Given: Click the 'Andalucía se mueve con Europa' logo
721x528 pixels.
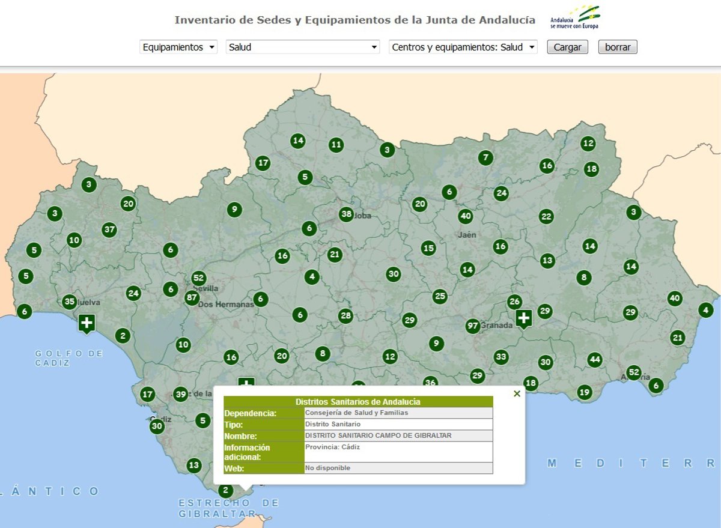Looking at the screenshot, I should pyautogui.click(x=576, y=17).
